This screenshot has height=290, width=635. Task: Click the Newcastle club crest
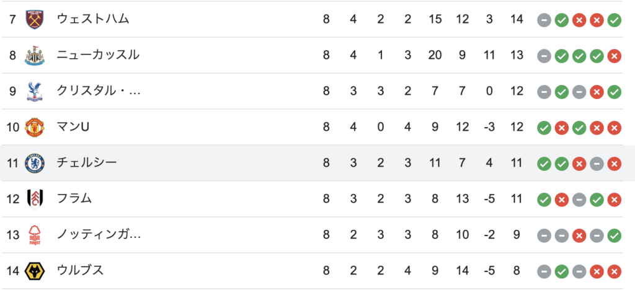coord(35,55)
